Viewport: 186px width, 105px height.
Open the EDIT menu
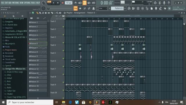[x=6, y=3]
